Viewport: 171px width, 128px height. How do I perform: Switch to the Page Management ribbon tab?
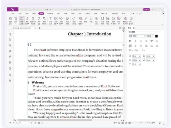click(50, 14)
